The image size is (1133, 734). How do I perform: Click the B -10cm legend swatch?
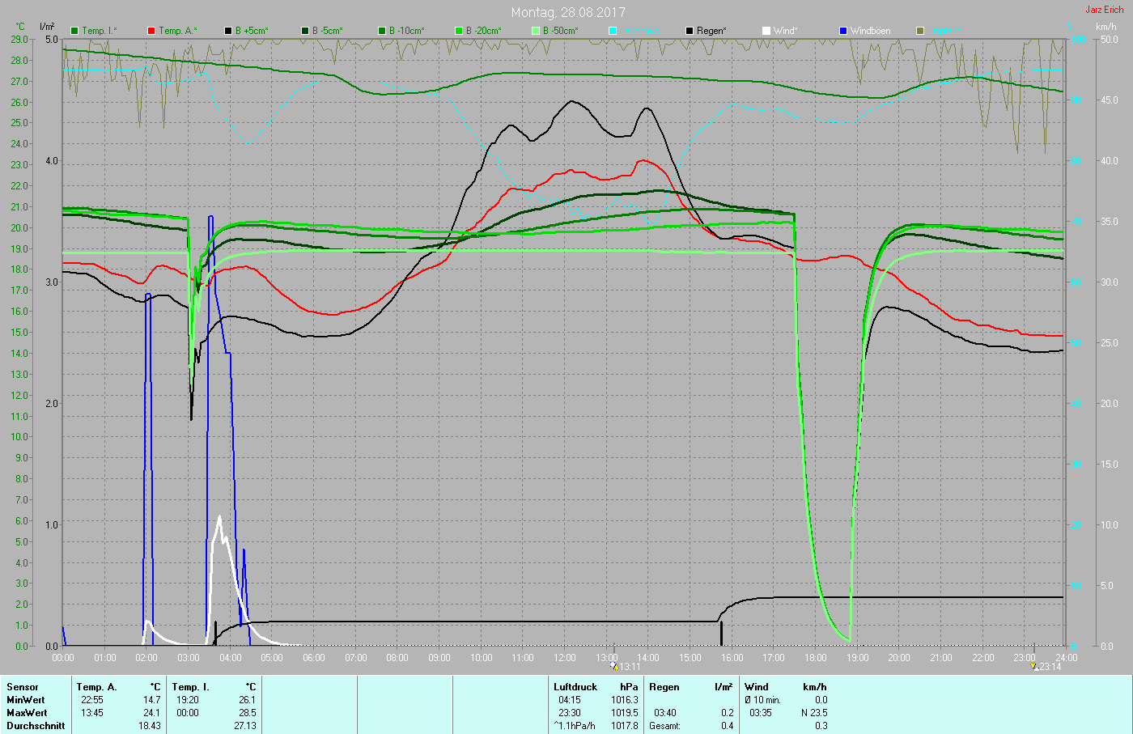pyautogui.click(x=382, y=31)
